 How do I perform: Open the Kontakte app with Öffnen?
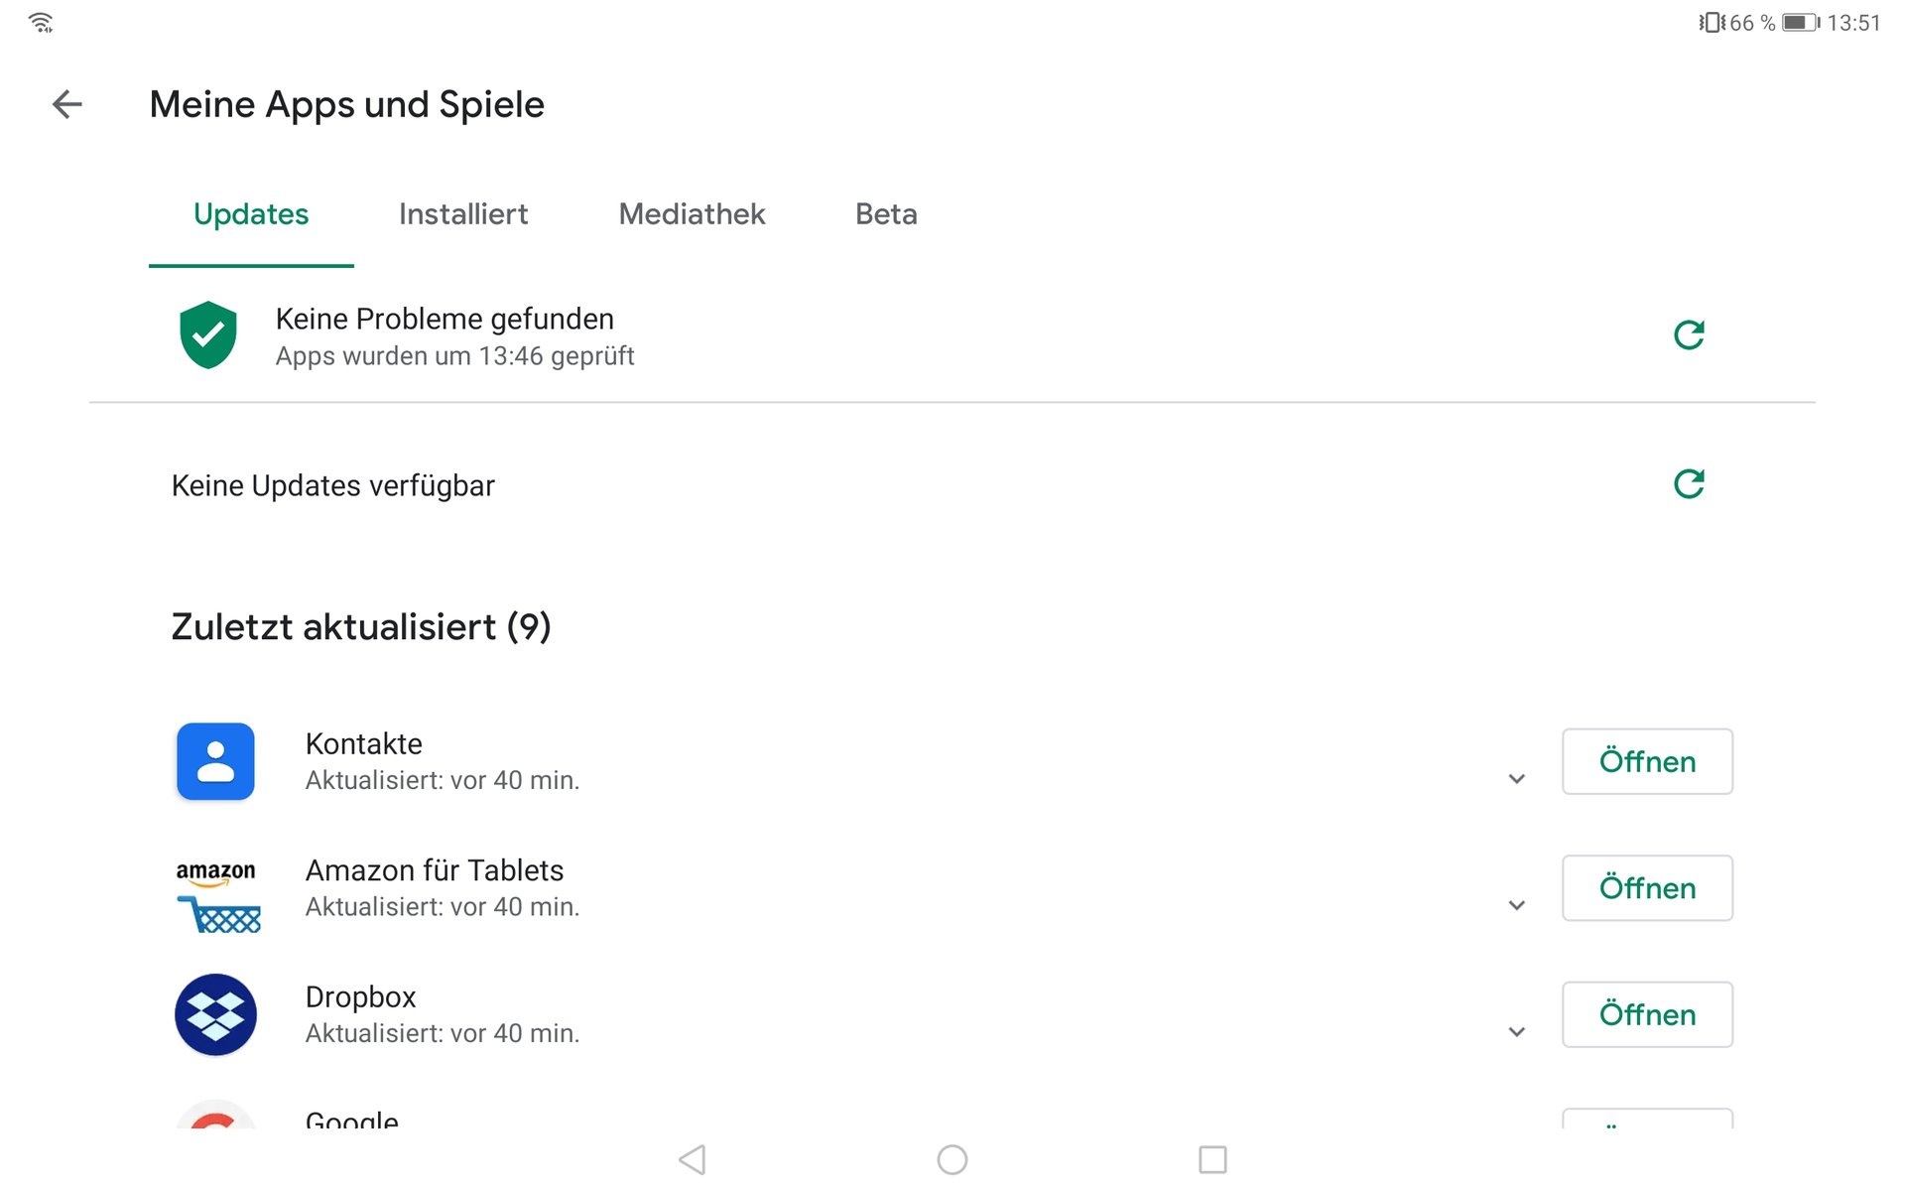(x=1647, y=761)
